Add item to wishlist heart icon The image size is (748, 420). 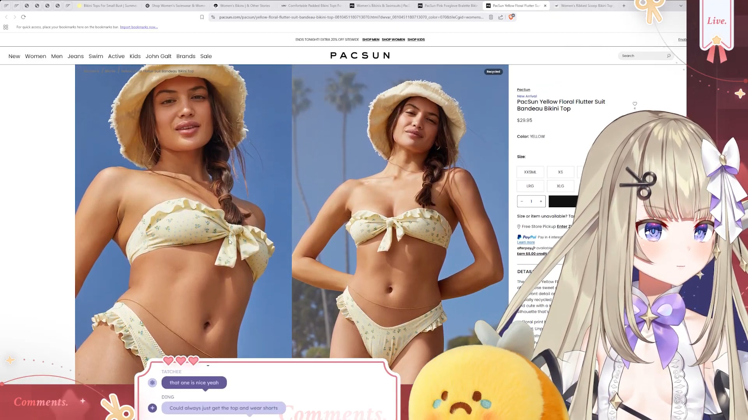pos(635,104)
